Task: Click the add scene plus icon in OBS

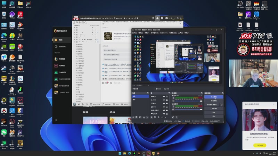Action: click(x=133, y=117)
